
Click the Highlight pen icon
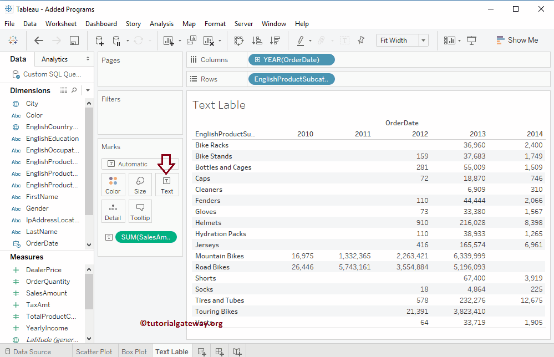point(301,40)
